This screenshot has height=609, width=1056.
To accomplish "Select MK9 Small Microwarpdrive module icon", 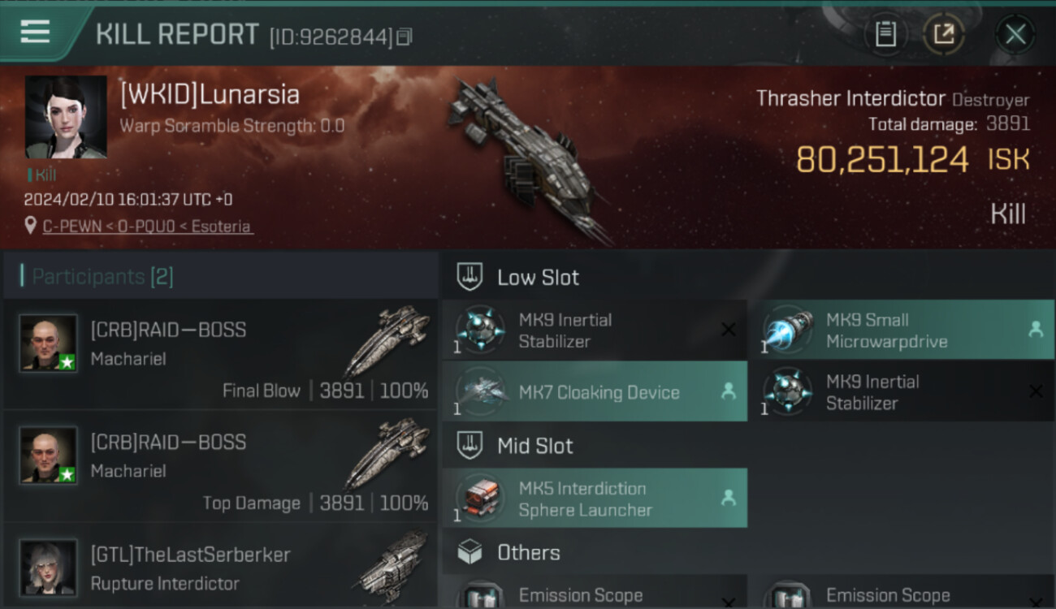I will 786,330.
